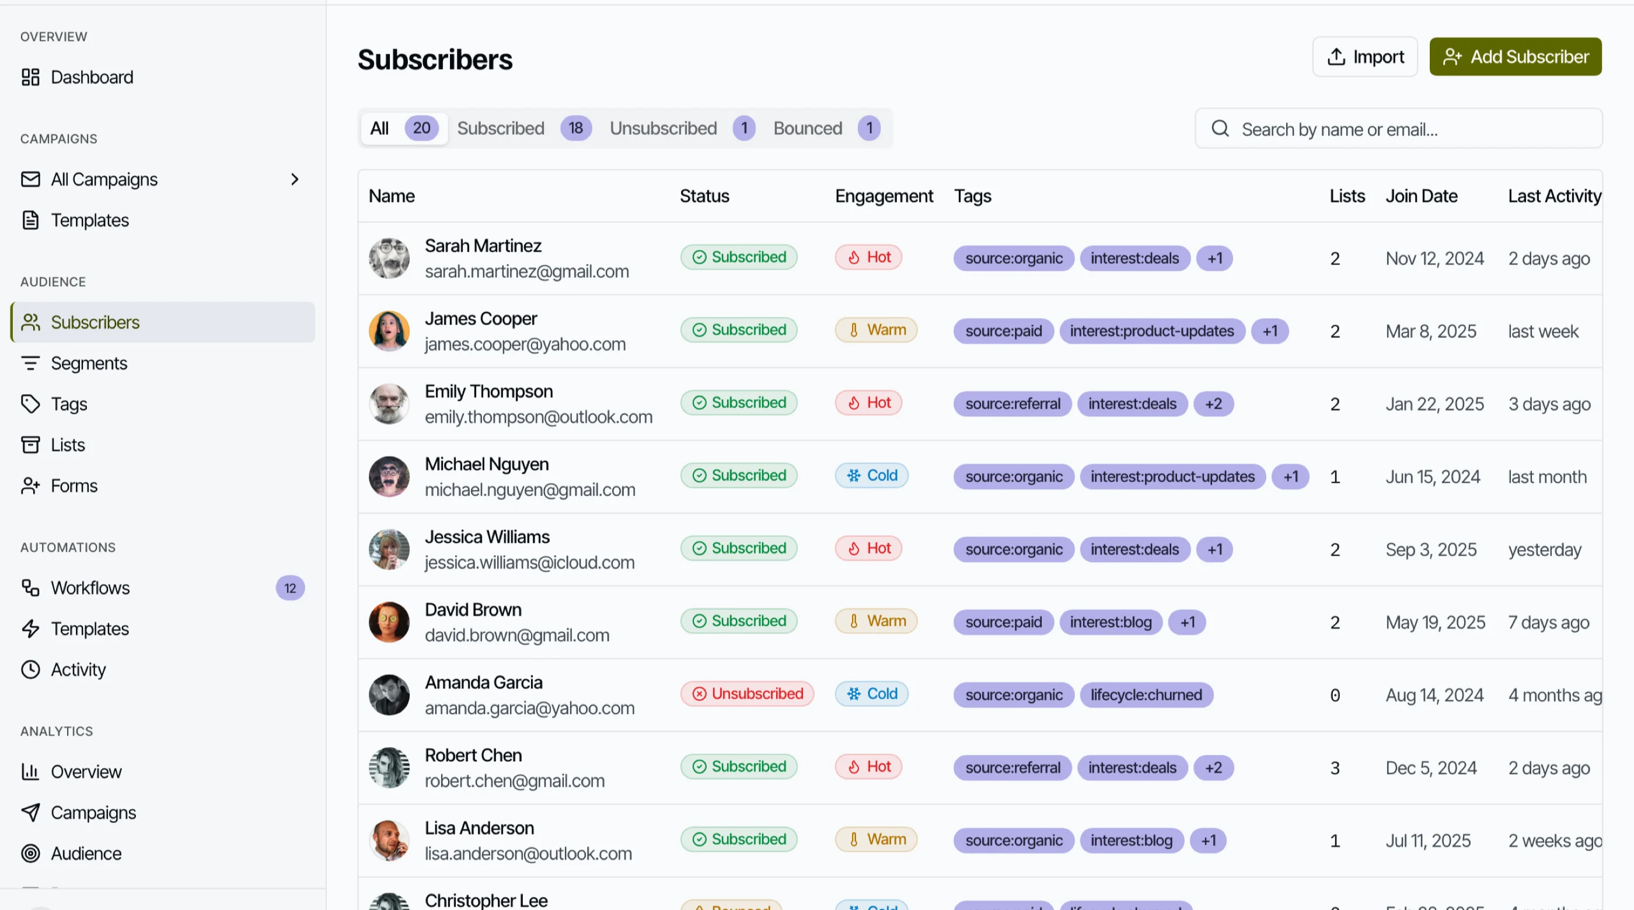The width and height of the screenshot is (1634, 910).
Task: Click the Last Activity column header
Action: [x=1555, y=196]
